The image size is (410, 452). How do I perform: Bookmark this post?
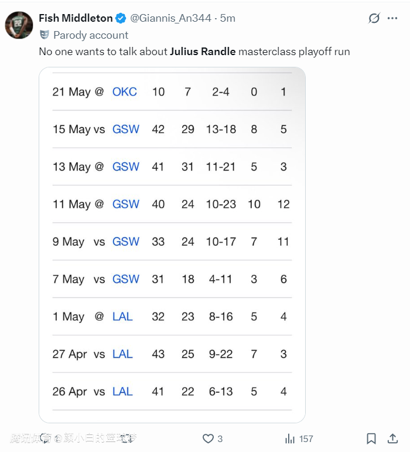pos(371,439)
